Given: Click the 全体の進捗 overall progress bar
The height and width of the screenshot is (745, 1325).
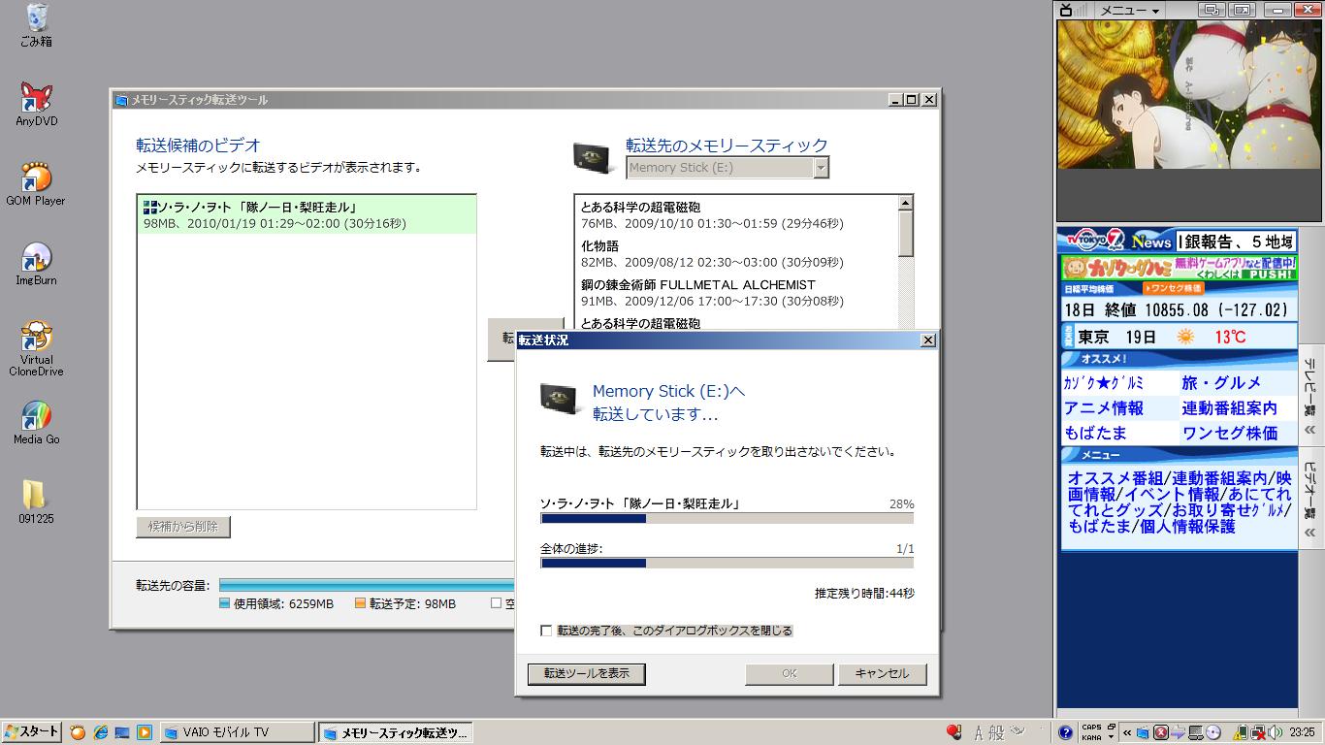Looking at the screenshot, I should pyautogui.click(x=727, y=563).
